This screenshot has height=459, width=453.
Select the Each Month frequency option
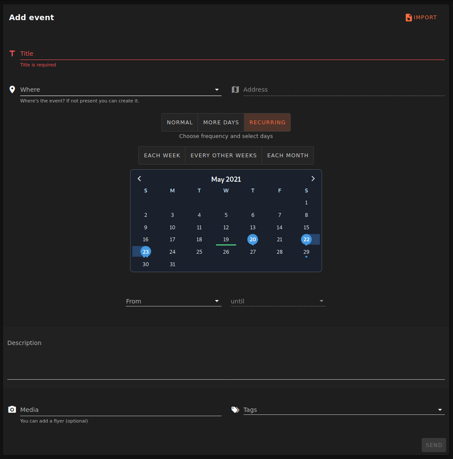(288, 155)
